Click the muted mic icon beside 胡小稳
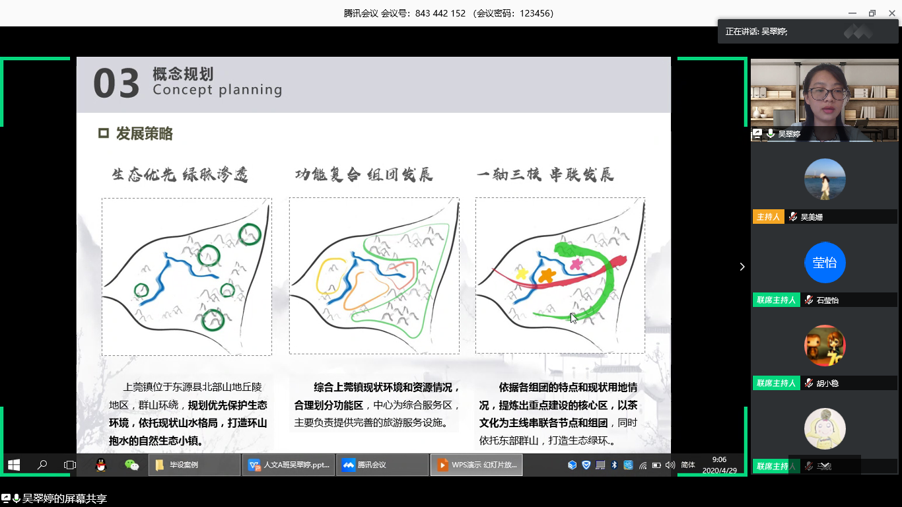Image resolution: width=902 pixels, height=507 pixels. [x=809, y=384]
